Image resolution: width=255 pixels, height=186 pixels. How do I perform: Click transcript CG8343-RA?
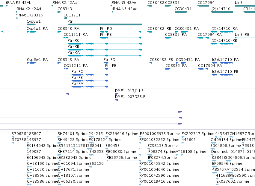tap(59, 32)
